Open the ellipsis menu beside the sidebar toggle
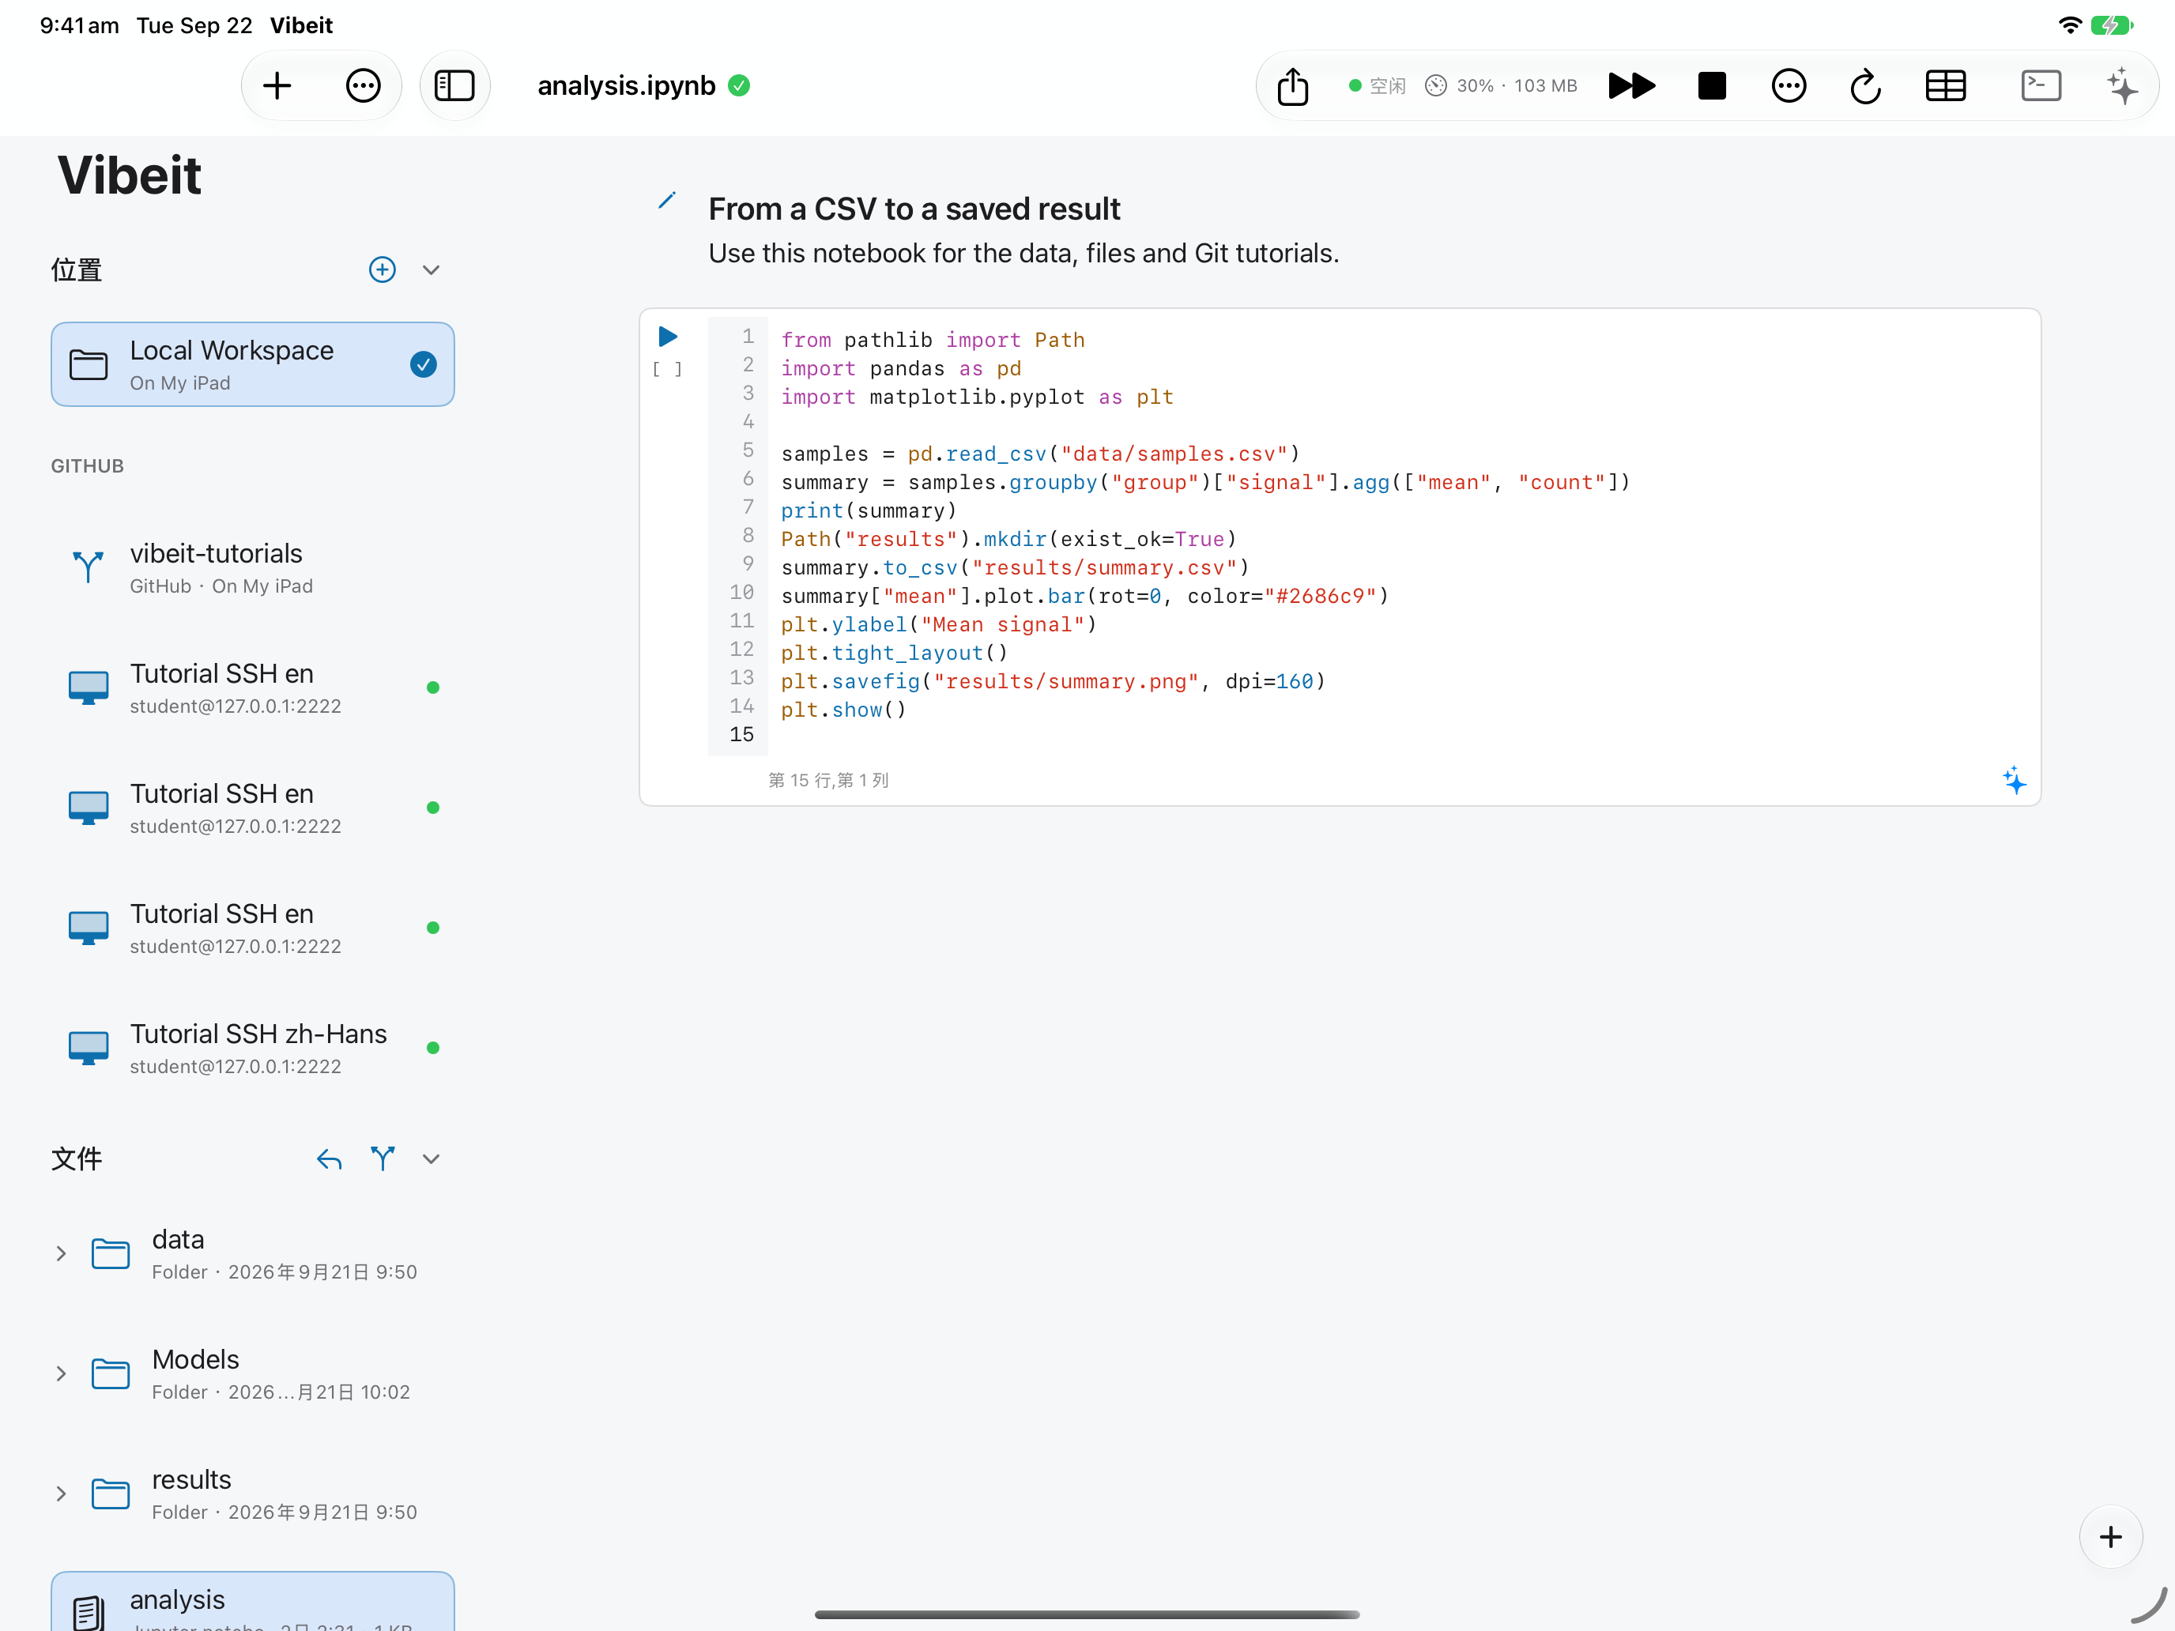The height and width of the screenshot is (1631, 2175). click(363, 85)
